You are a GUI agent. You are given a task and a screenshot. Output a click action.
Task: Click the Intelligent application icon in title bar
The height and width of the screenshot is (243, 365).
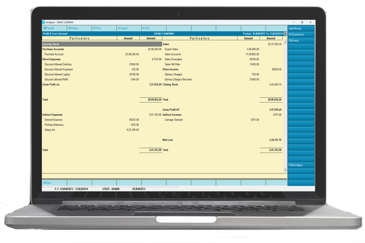[x=43, y=22]
